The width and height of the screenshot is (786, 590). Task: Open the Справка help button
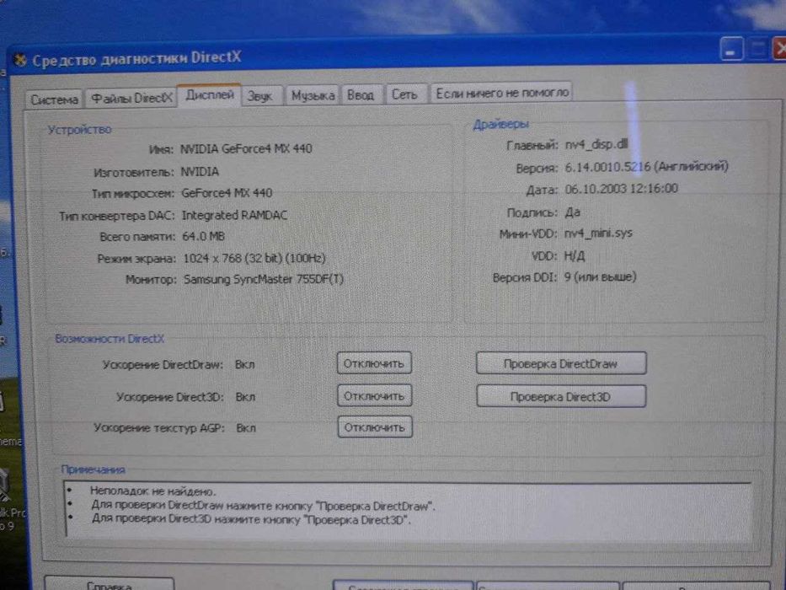[110, 583]
